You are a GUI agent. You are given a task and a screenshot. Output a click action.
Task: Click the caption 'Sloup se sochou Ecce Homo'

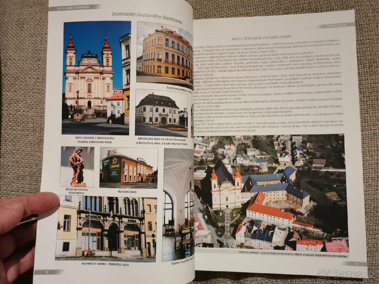click(x=77, y=192)
